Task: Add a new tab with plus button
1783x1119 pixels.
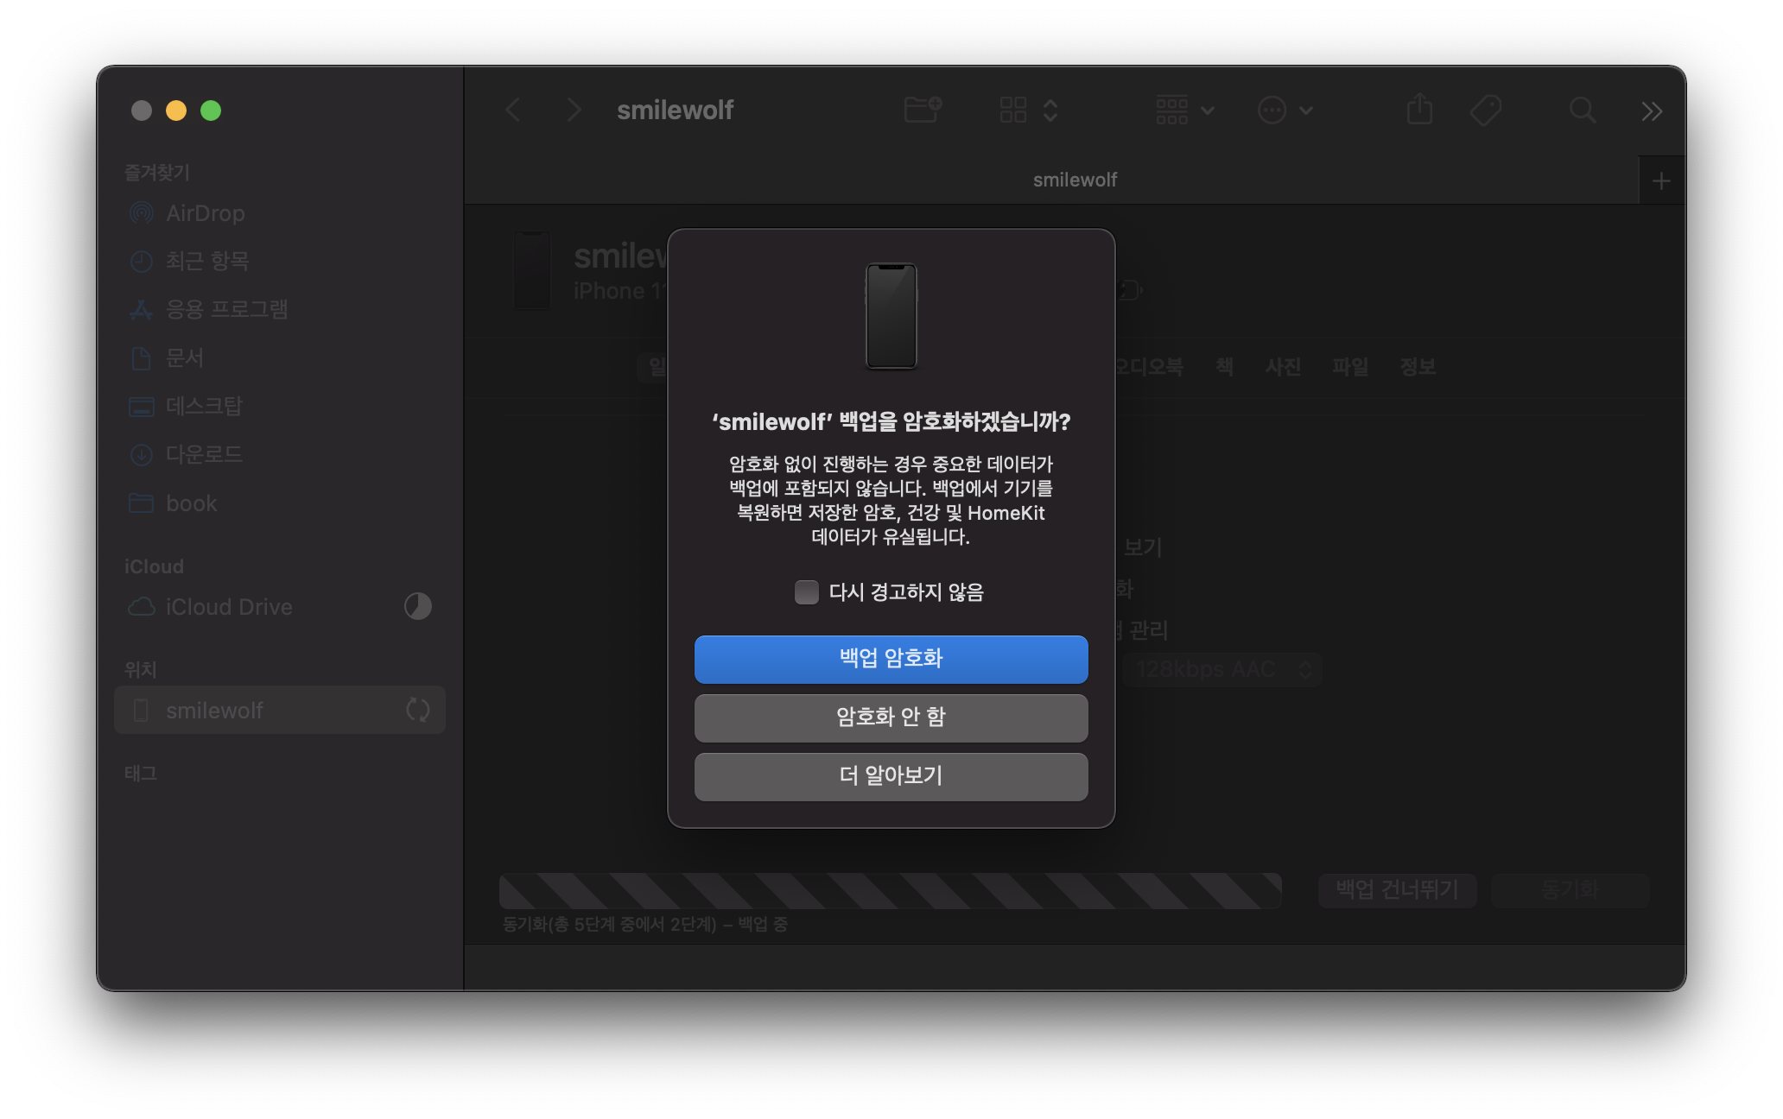Action: 1660,181
